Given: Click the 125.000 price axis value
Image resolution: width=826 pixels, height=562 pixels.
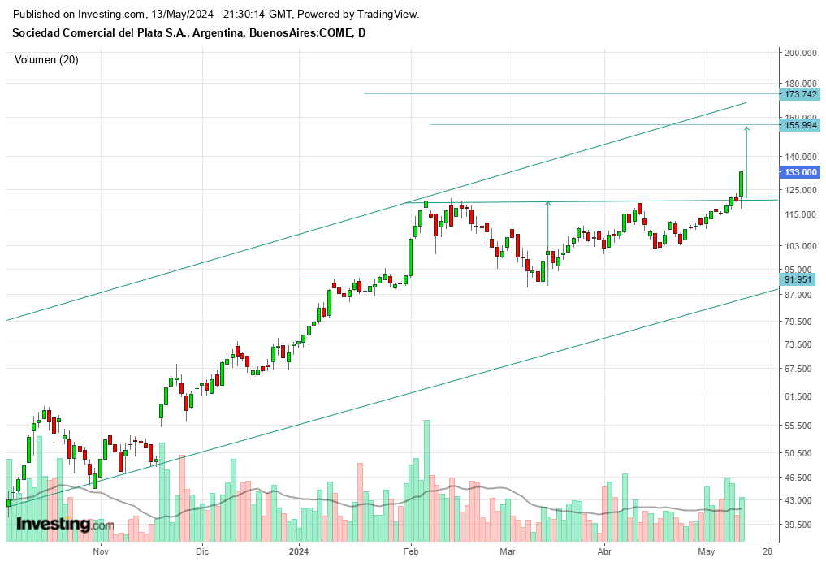Looking at the screenshot, I should tap(801, 189).
